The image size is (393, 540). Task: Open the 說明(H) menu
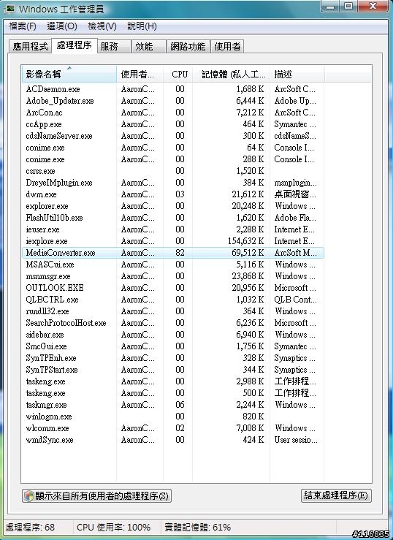[x=142, y=26]
